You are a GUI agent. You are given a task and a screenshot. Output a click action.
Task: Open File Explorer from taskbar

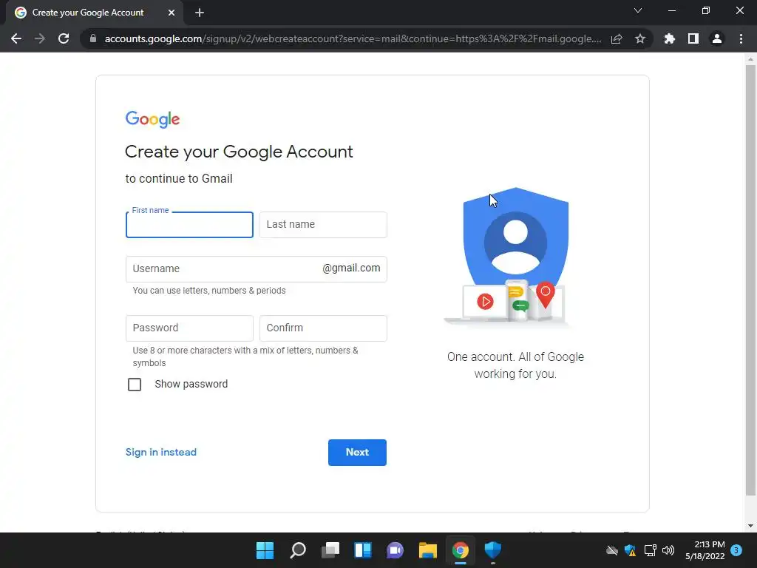click(x=428, y=550)
